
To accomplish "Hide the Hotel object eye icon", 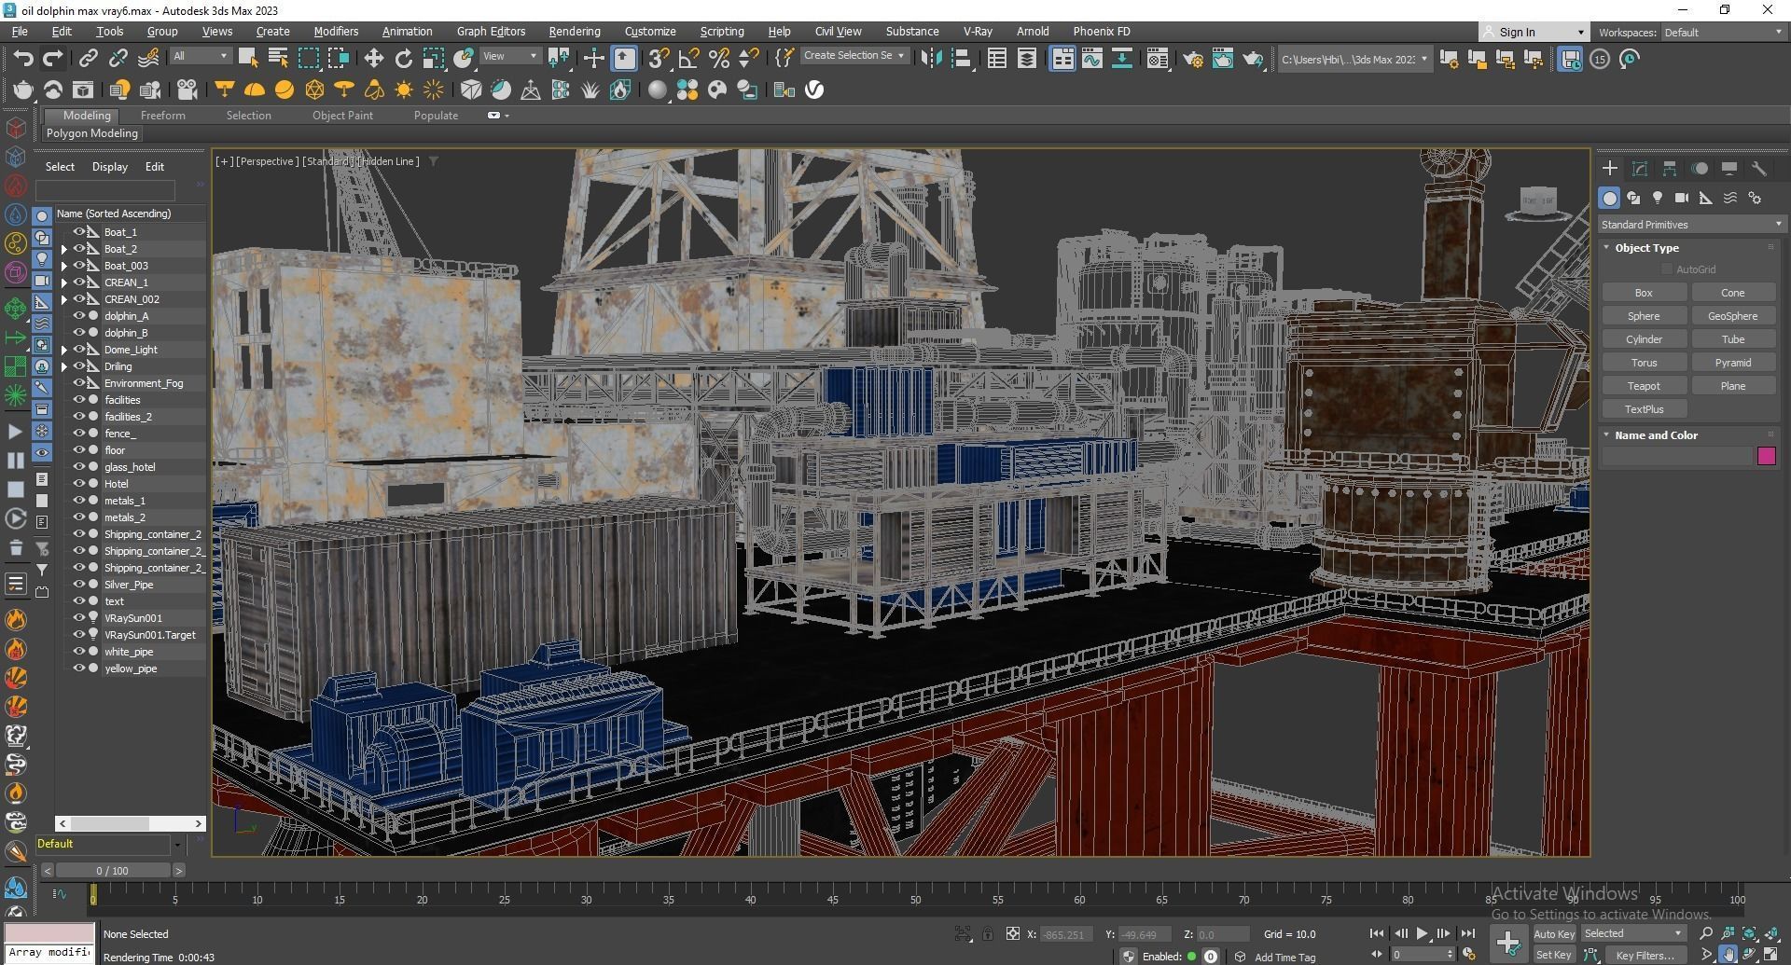I will tap(79, 484).
